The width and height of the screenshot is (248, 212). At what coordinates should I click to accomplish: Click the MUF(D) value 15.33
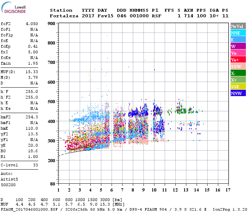click(x=32, y=72)
